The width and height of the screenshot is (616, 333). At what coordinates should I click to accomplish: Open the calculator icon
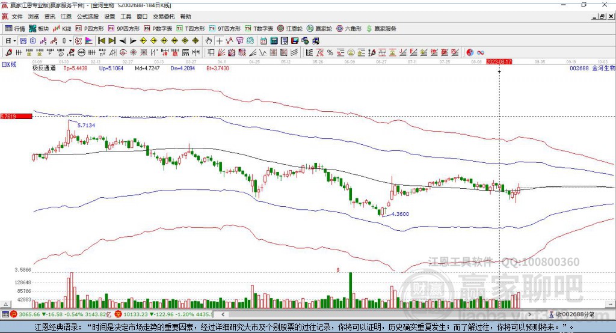[274, 41]
